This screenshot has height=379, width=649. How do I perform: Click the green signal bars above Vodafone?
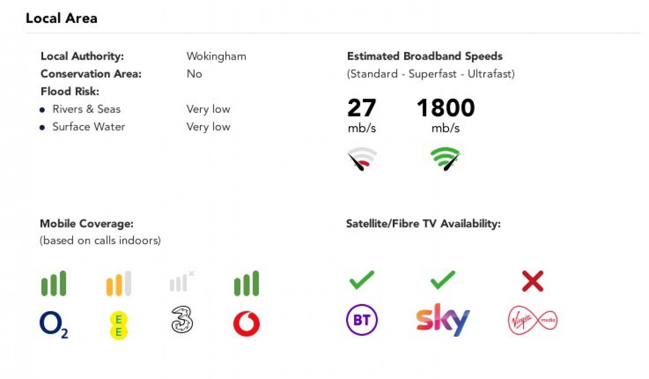247,284
